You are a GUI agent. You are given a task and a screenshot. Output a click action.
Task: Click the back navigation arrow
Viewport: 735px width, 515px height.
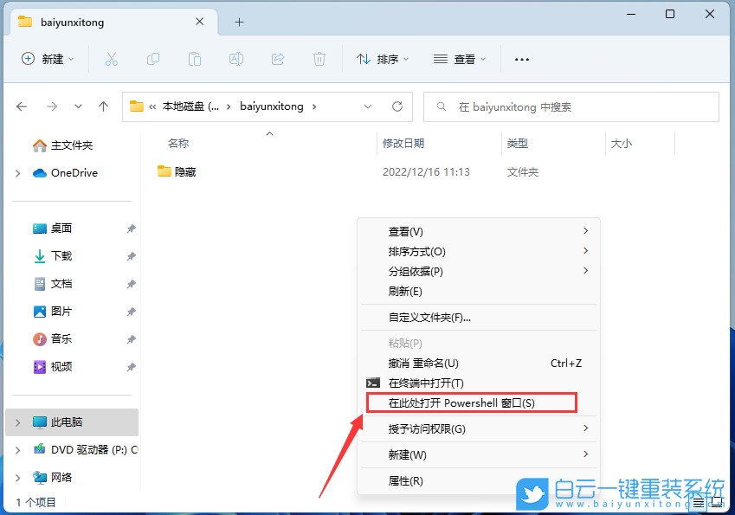tap(22, 106)
